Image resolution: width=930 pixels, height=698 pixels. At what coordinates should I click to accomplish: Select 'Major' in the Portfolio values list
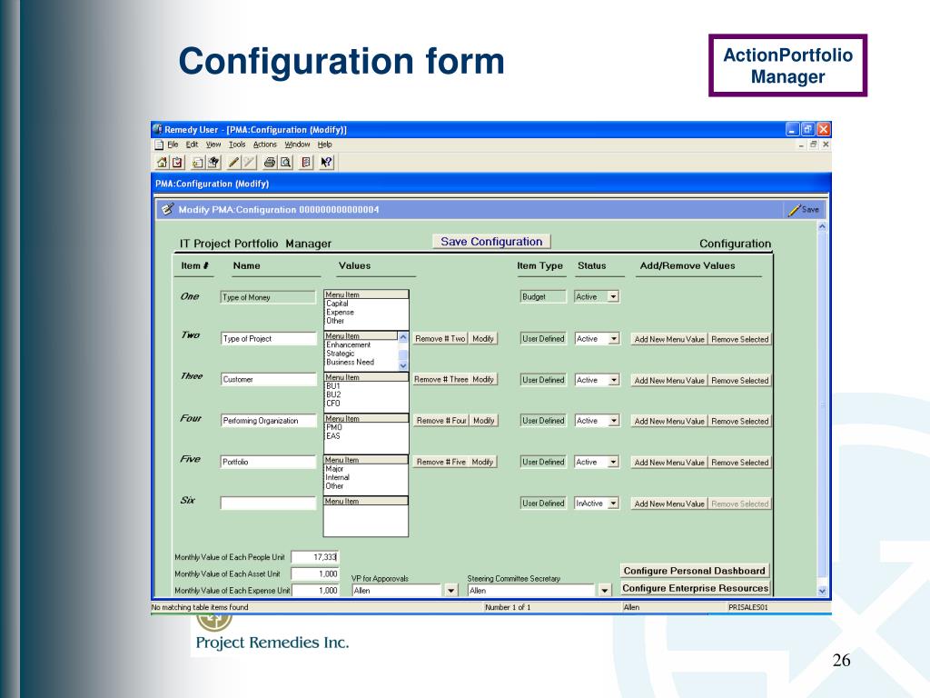334,469
